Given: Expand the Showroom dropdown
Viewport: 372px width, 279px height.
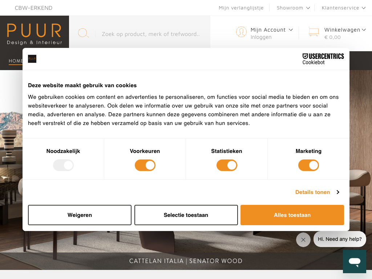Looking at the screenshot, I should [293, 8].
